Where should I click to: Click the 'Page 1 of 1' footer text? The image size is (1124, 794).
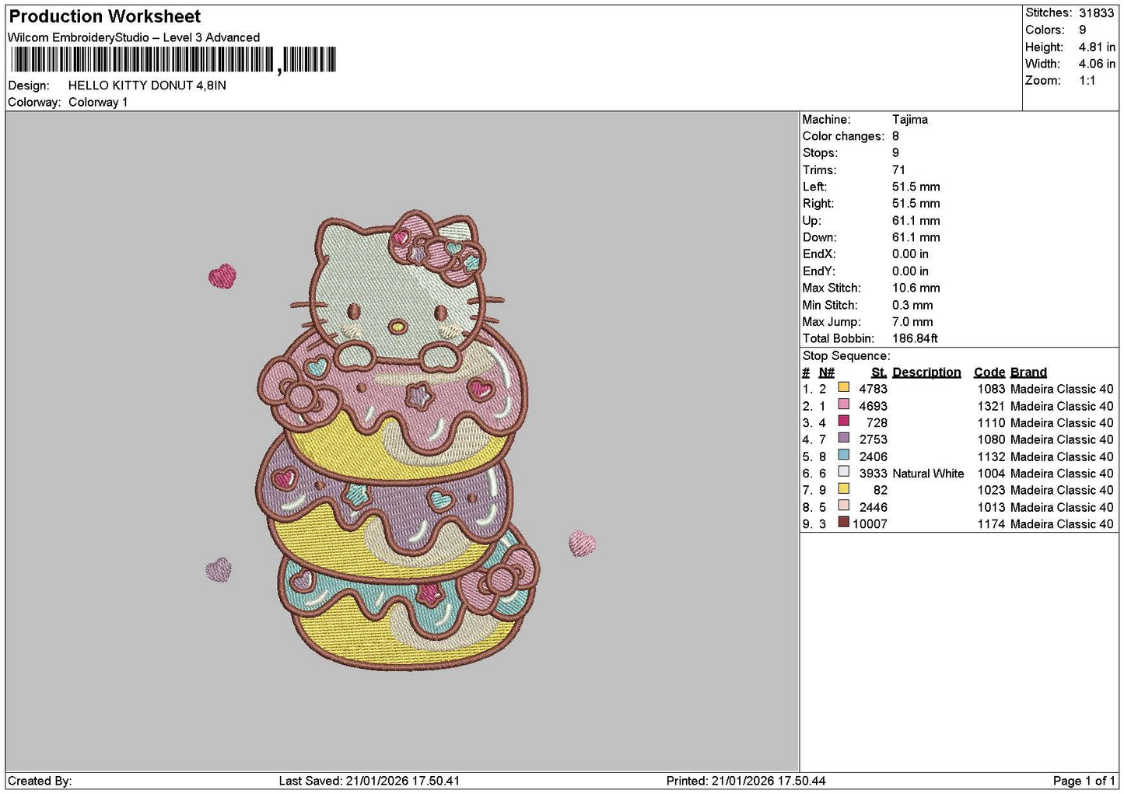(x=1084, y=781)
